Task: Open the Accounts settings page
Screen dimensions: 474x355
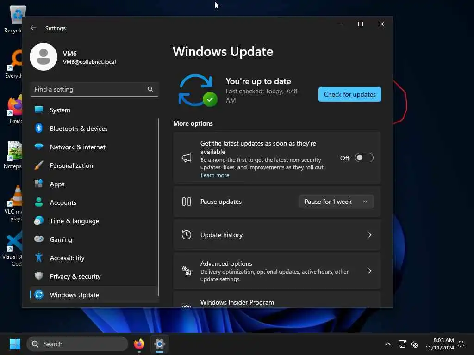Action: [94, 202]
